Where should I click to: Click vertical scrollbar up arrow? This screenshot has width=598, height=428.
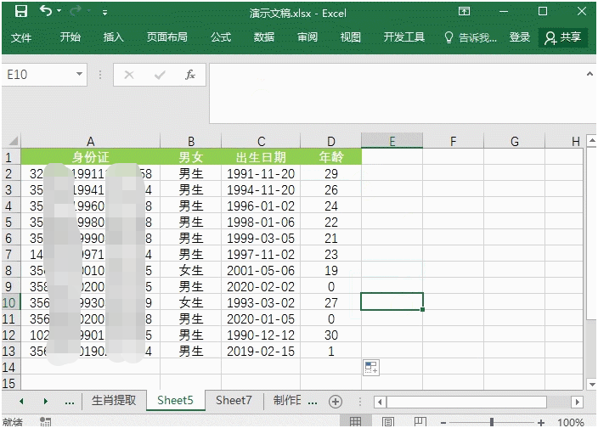[591, 141]
